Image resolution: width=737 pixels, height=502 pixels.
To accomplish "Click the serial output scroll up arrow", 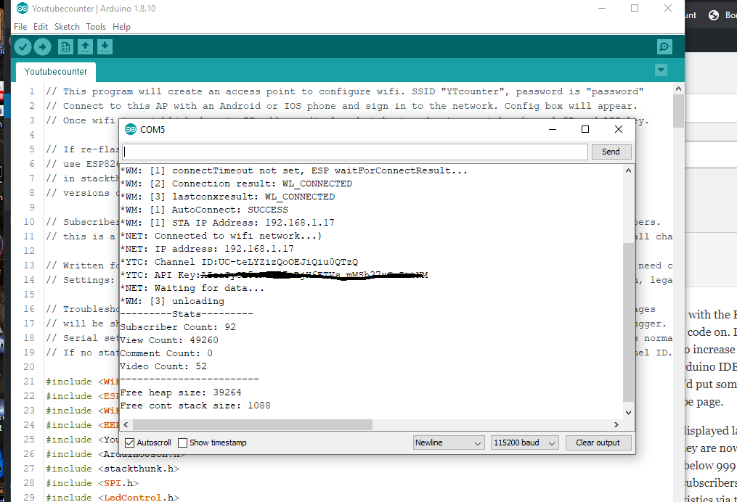I will pos(628,170).
